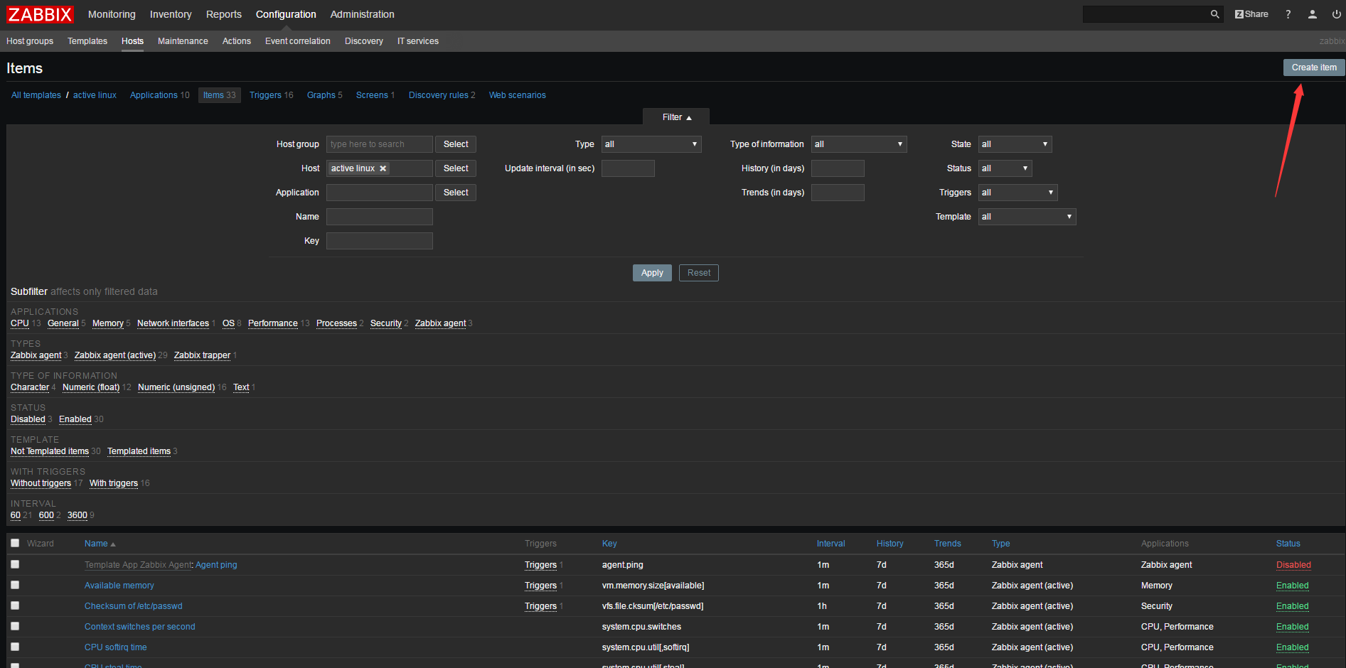The width and height of the screenshot is (1346, 668).
Task: Open Maintenance submenu
Action: pos(183,41)
